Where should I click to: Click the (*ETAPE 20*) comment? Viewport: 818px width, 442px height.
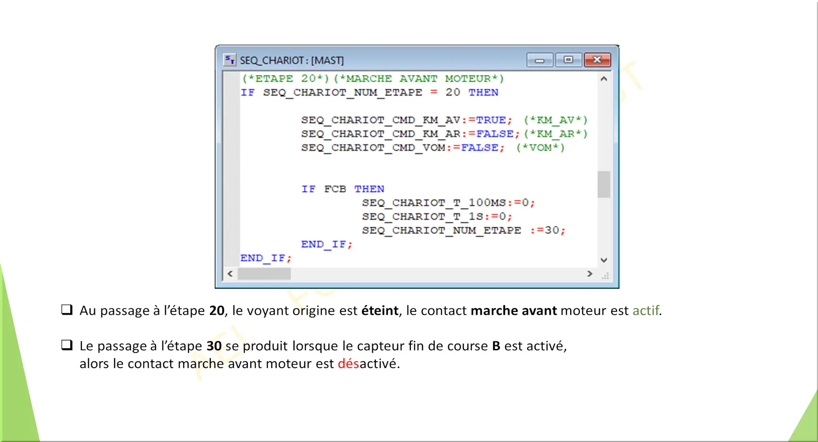click(285, 78)
